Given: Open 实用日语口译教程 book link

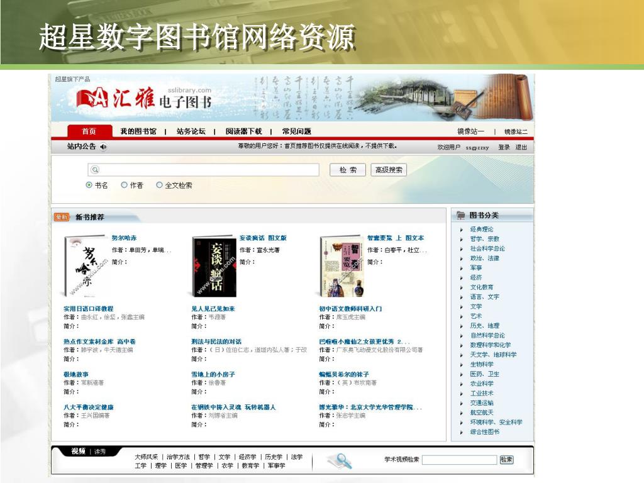Looking at the screenshot, I should coord(88,308).
